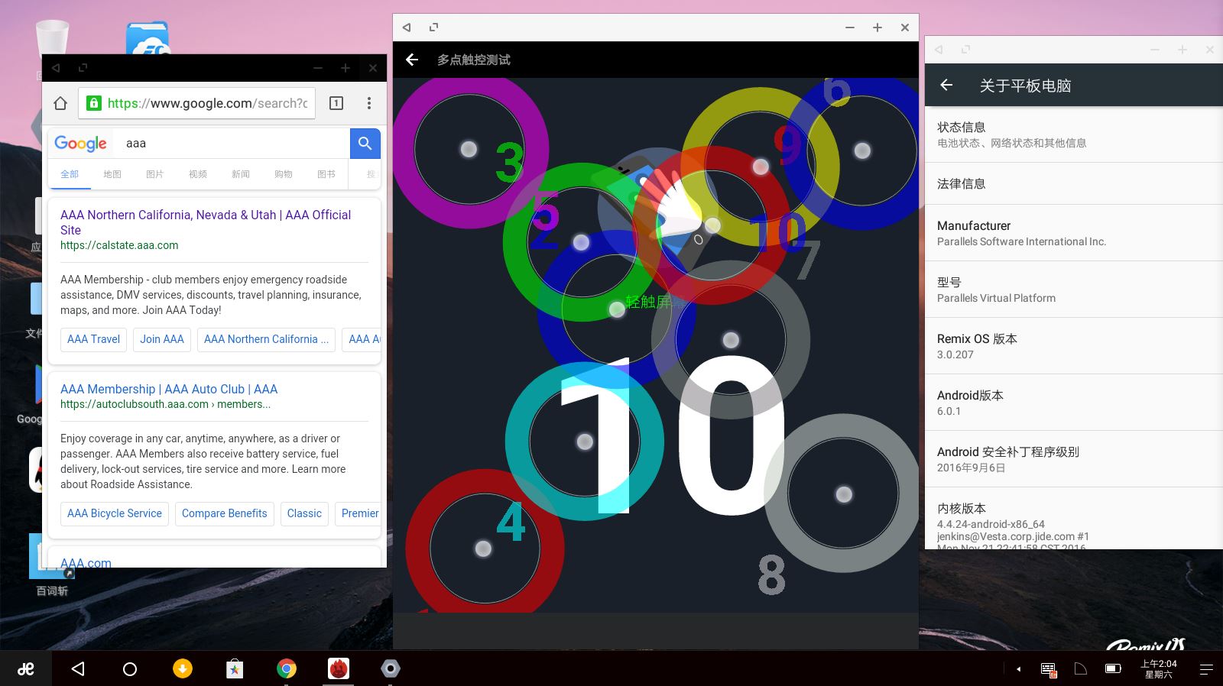Screen dimensions: 1223x686
Task: Click the taskbar home circle button
Action: tap(130, 669)
